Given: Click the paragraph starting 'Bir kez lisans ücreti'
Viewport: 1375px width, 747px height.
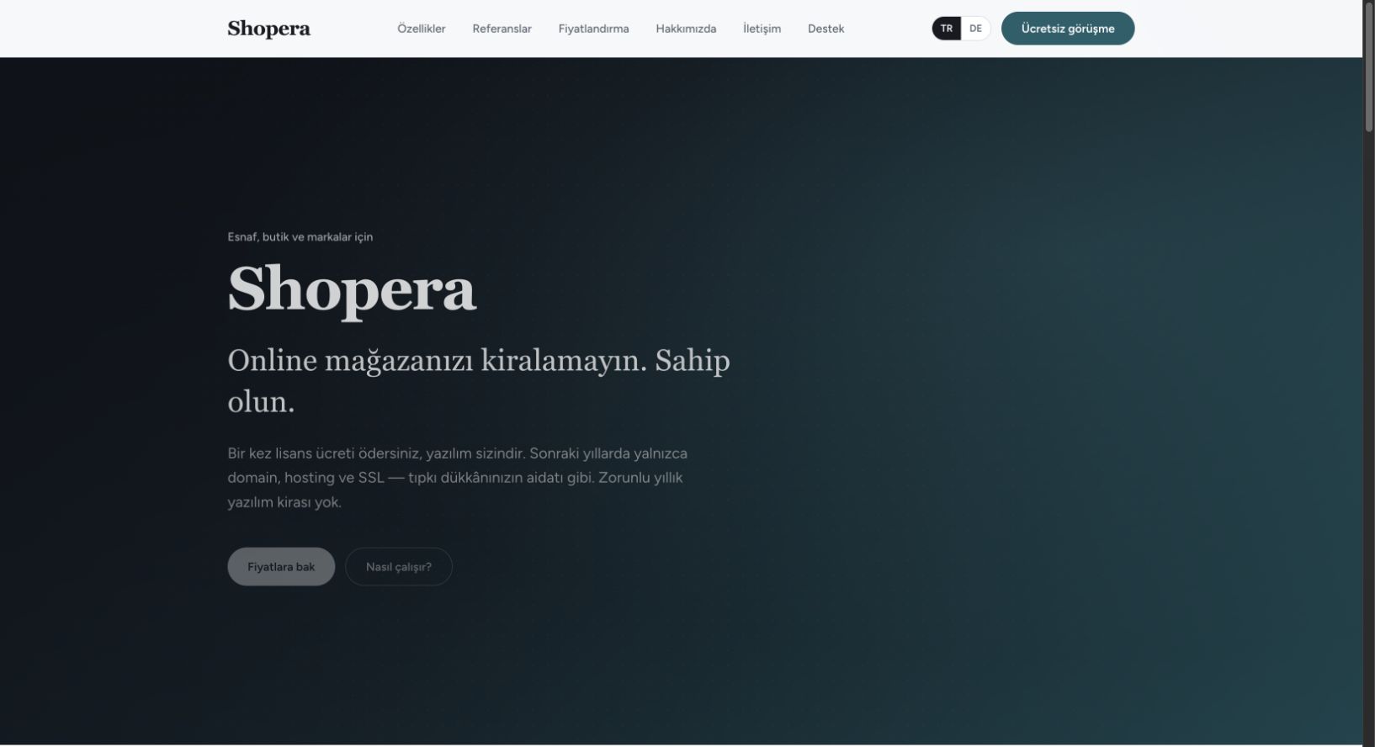Looking at the screenshot, I should (458, 478).
